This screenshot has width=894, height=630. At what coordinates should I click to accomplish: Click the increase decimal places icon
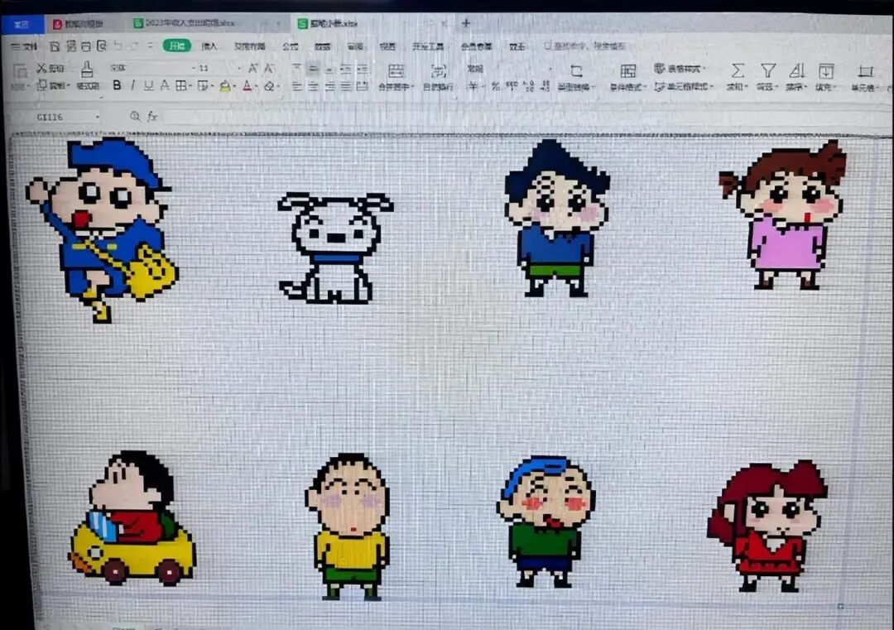pos(530,86)
